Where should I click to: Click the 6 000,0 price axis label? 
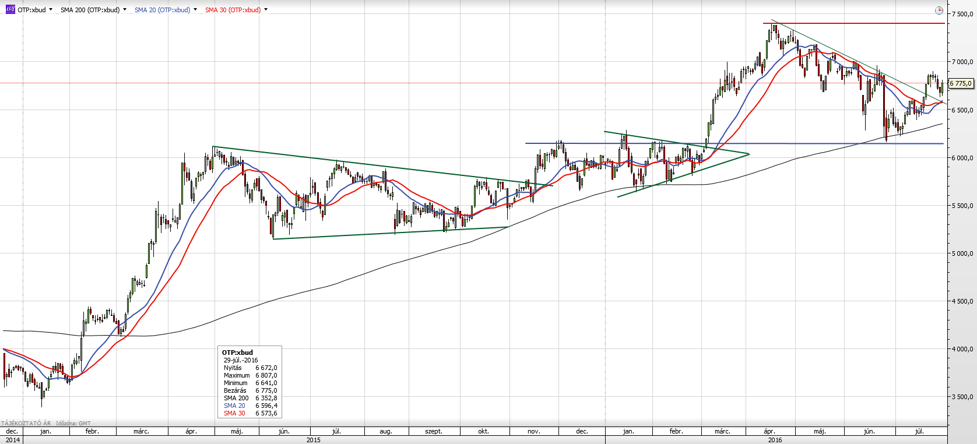(962, 158)
